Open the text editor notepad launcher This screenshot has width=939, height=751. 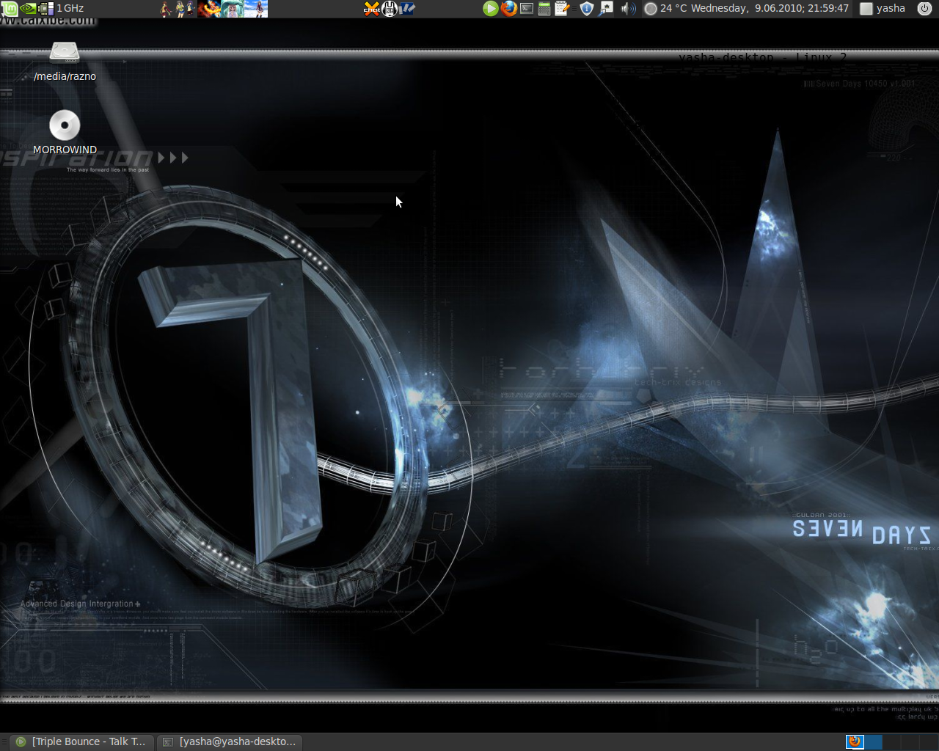(563, 9)
